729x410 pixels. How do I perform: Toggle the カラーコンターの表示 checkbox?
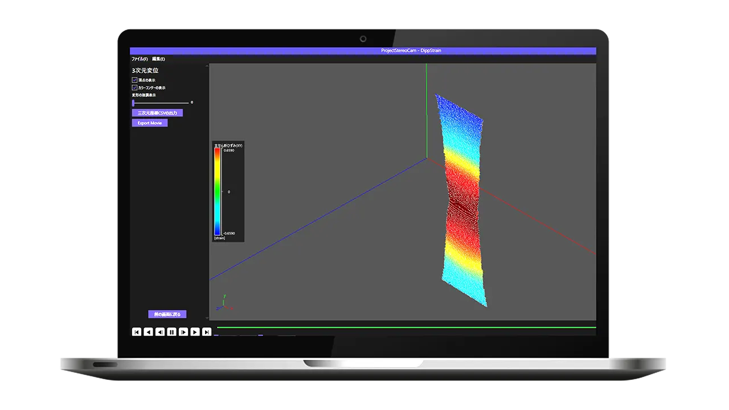[x=134, y=88]
